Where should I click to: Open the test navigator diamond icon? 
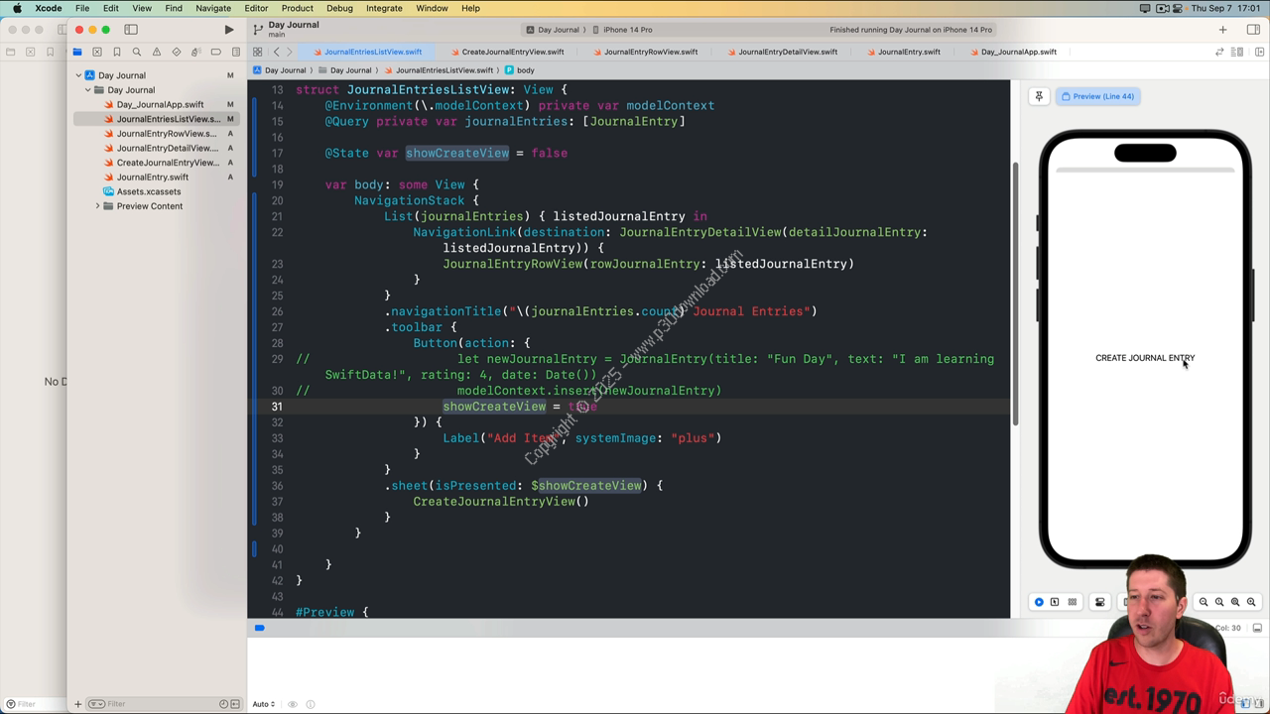click(x=177, y=52)
